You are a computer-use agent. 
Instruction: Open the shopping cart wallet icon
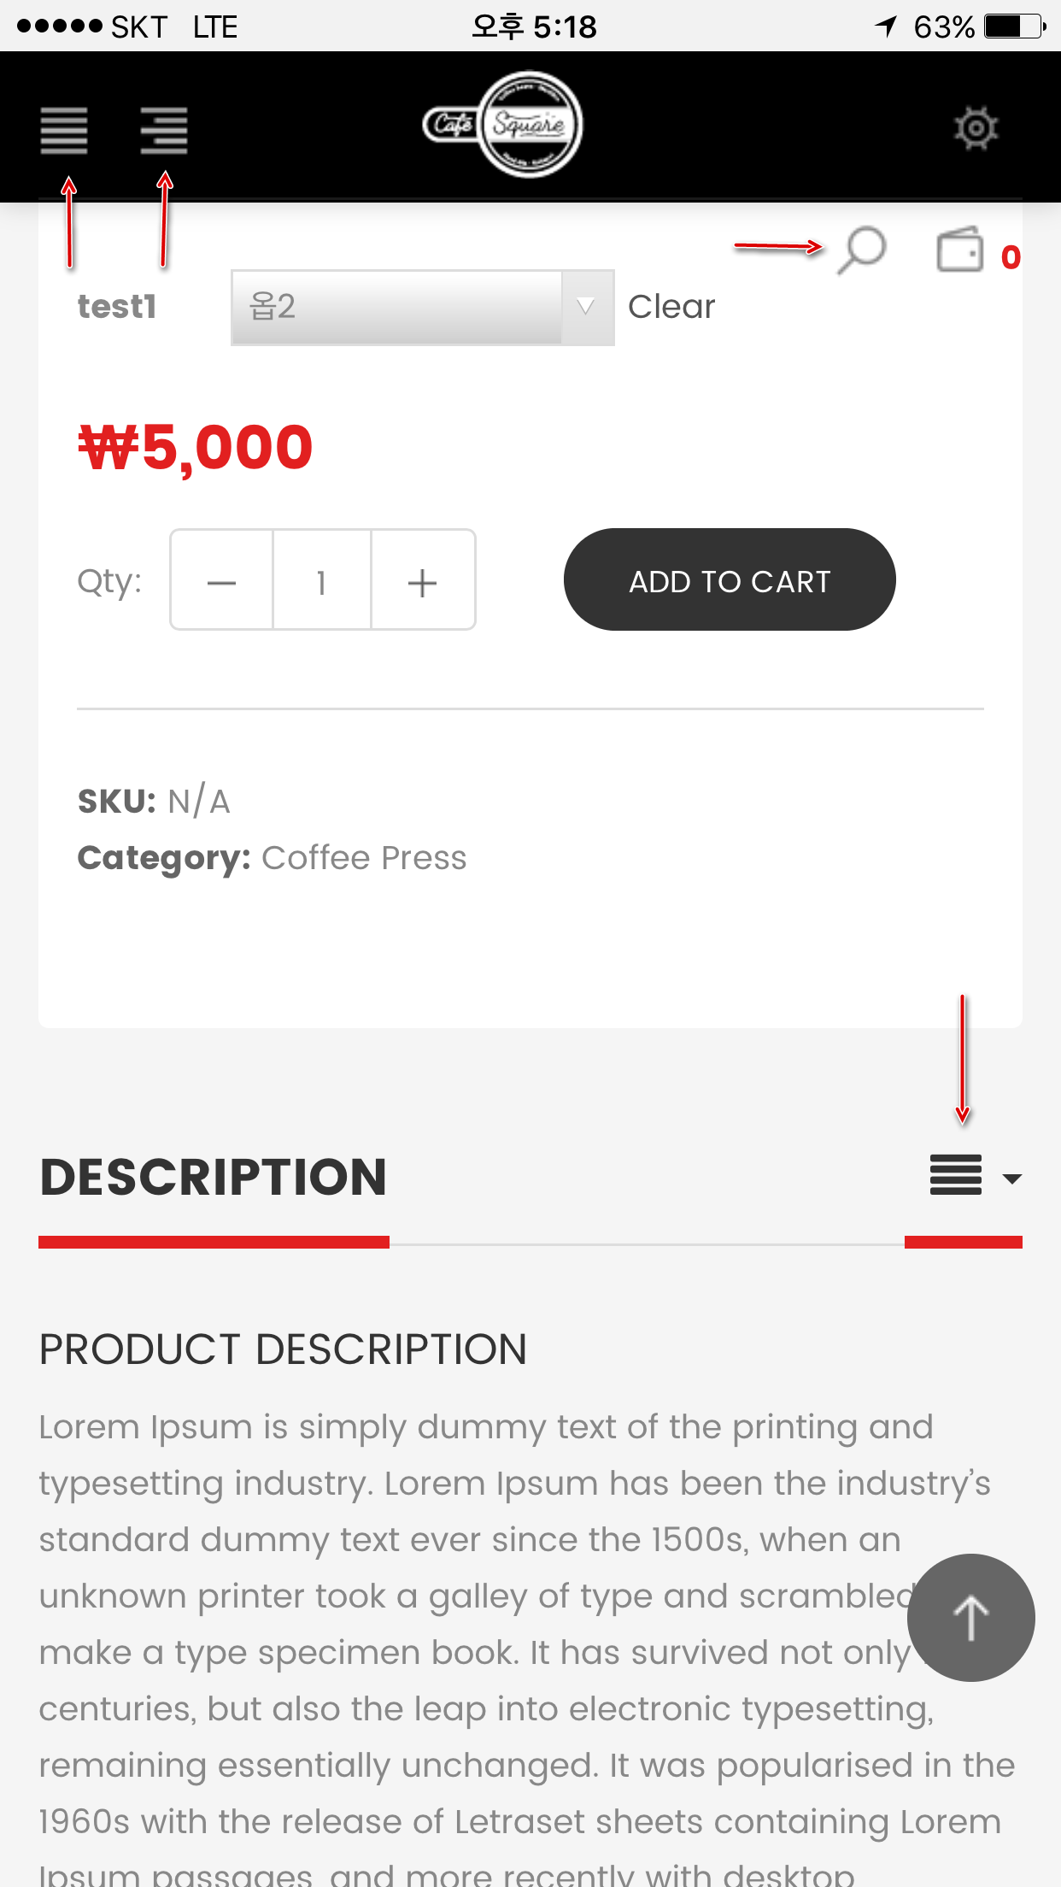click(960, 250)
